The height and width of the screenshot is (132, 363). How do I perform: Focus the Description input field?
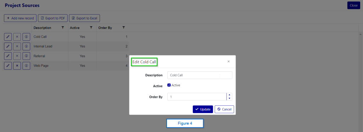click(x=200, y=75)
